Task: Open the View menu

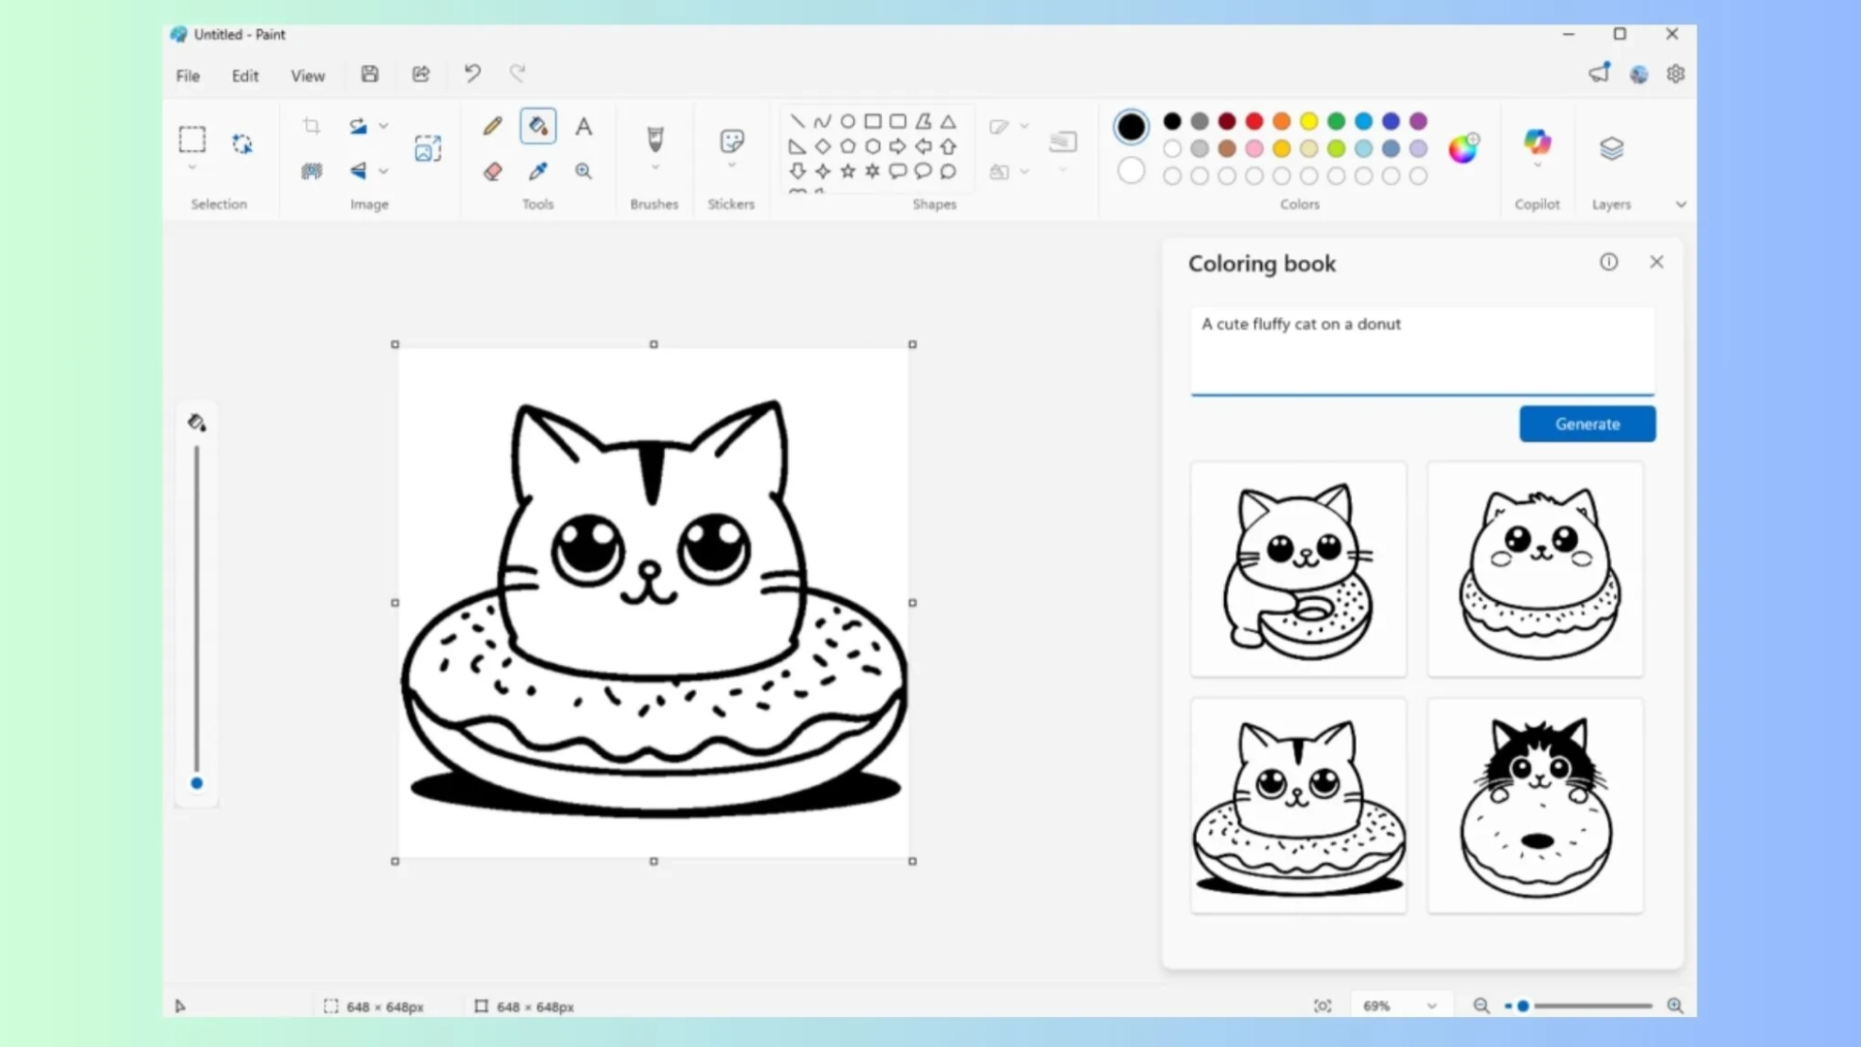Action: 307,76
